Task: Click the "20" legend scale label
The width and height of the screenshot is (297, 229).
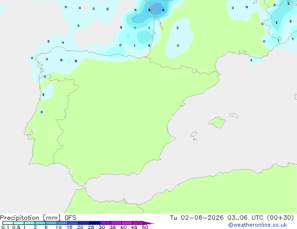Action: (80, 227)
